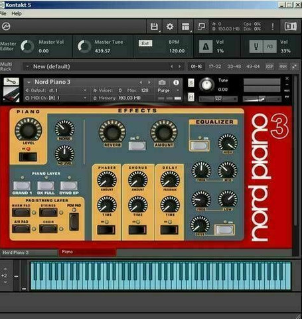
Task: Toggle the Drive on button
Action: pos(224,230)
